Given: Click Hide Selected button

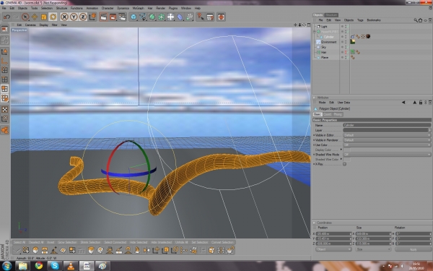Looking at the screenshot, I should pos(139,243).
